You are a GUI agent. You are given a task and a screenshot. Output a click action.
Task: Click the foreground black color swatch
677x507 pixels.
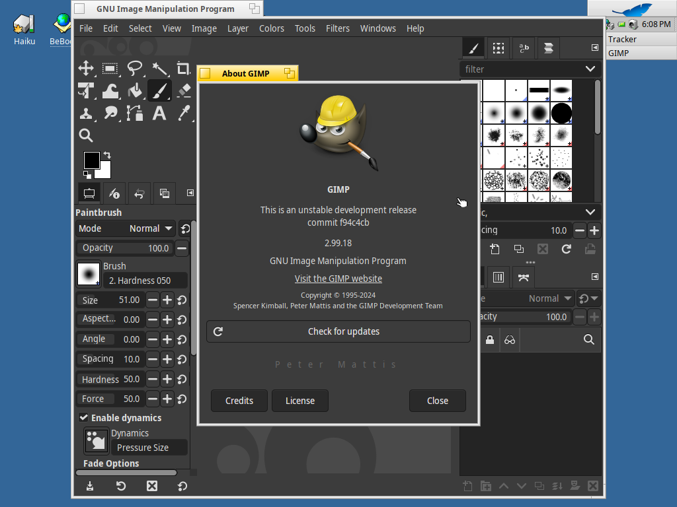[91, 160]
